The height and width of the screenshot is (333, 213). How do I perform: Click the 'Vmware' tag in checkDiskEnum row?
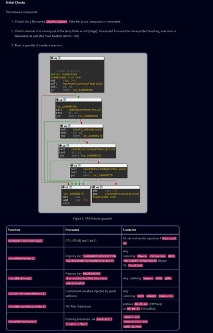[x=148, y=278]
